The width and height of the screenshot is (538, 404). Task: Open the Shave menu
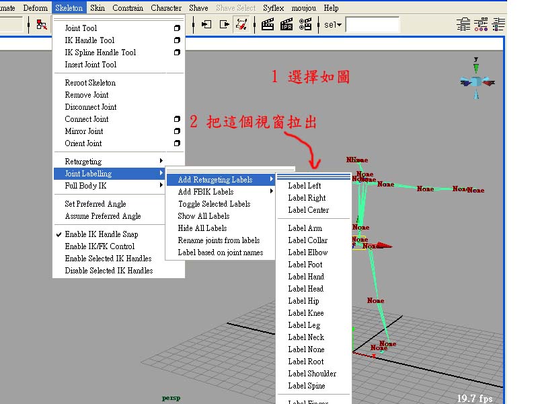pyautogui.click(x=198, y=7)
